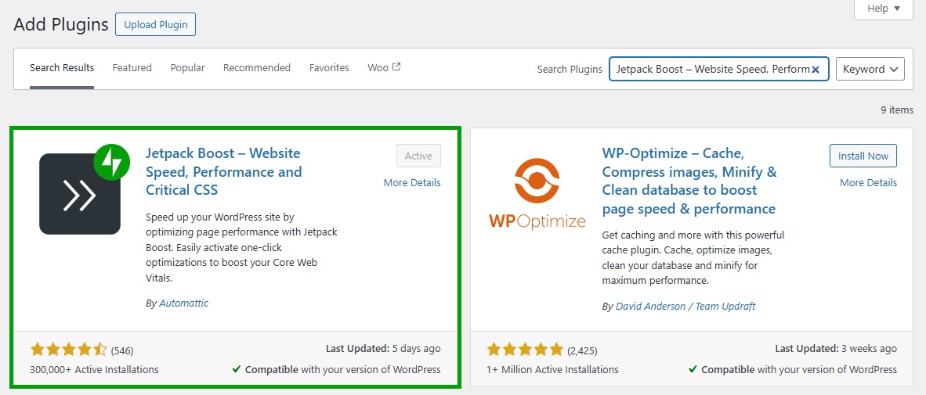
Task: Open the WP-Optimize plugin title link
Action: click(x=689, y=181)
